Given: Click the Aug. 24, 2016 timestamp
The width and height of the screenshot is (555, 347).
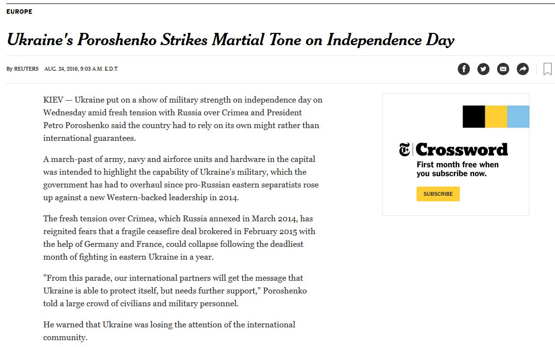Looking at the screenshot, I should pos(81,69).
